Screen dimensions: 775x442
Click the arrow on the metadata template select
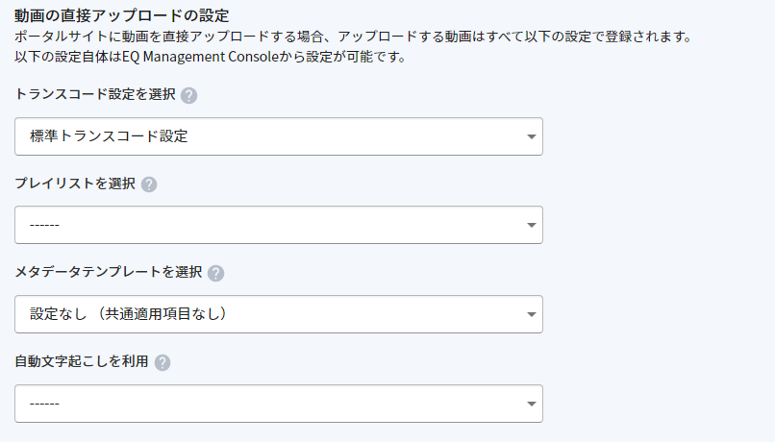tap(532, 314)
